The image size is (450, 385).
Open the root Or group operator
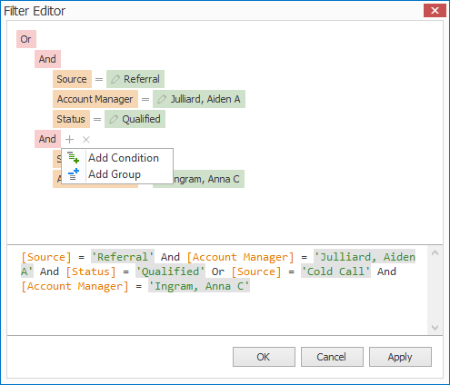pyautogui.click(x=26, y=39)
